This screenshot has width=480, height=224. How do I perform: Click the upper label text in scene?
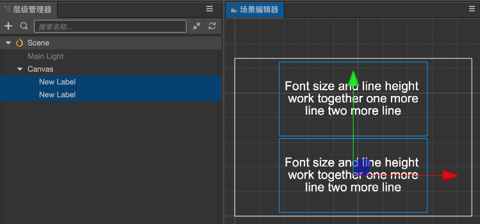click(352, 98)
